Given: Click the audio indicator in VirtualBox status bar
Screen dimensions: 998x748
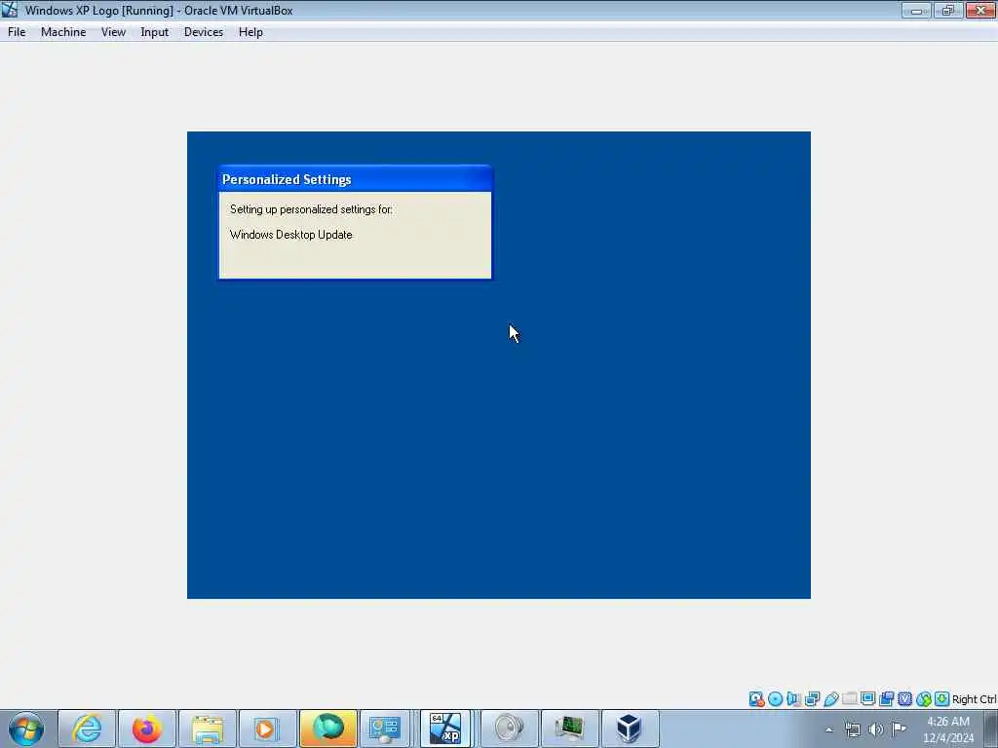Looking at the screenshot, I should coord(793,699).
